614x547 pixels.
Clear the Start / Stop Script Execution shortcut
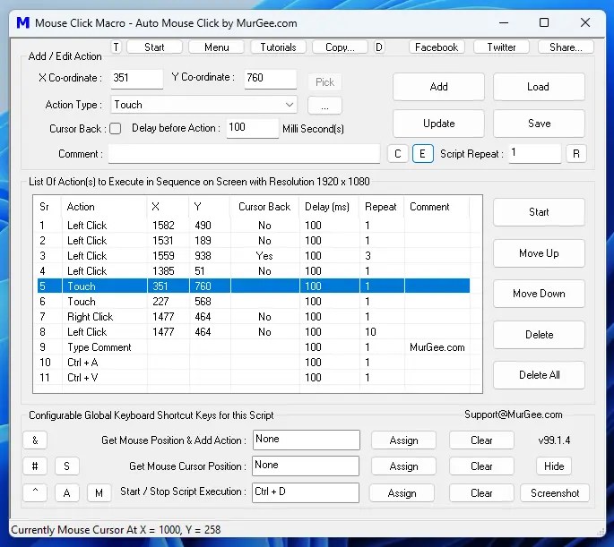[x=481, y=492]
